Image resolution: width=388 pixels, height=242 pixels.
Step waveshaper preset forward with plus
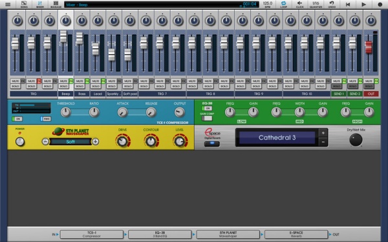pyautogui.click(x=95, y=141)
